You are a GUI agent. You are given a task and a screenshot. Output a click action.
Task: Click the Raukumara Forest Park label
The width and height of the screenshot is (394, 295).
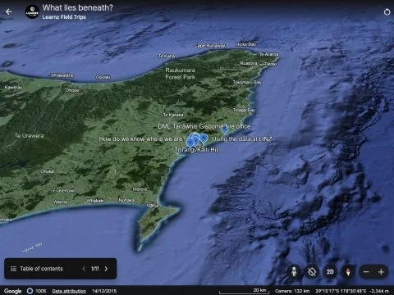[180, 74]
